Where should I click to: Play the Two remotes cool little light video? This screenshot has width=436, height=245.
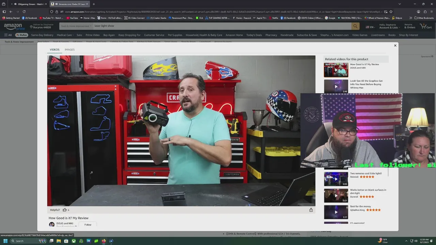[336, 179]
